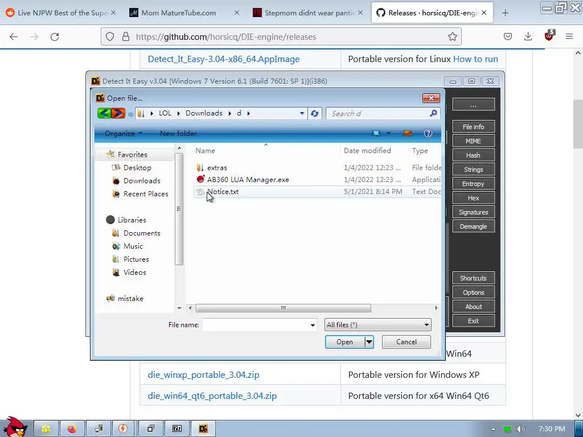Select Releases horsicq/DIE-engine tab
The image size is (583, 437).
pyautogui.click(x=432, y=13)
